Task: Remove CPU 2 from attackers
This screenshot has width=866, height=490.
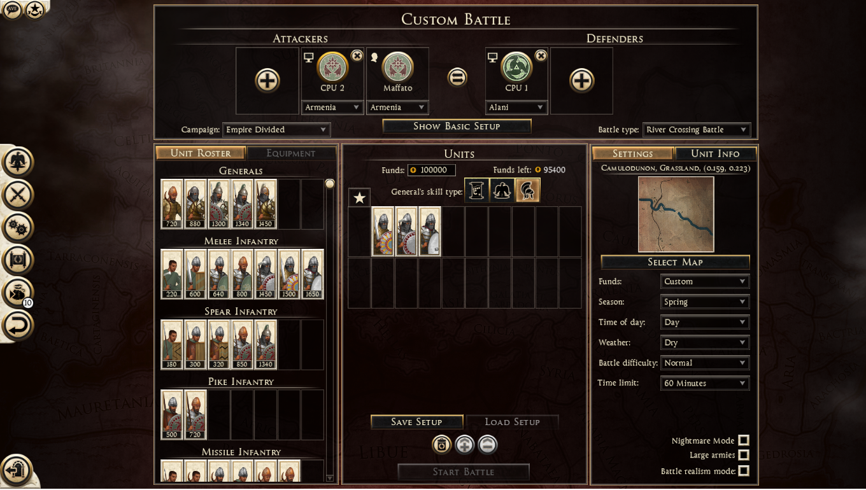Action: pos(357,56)
